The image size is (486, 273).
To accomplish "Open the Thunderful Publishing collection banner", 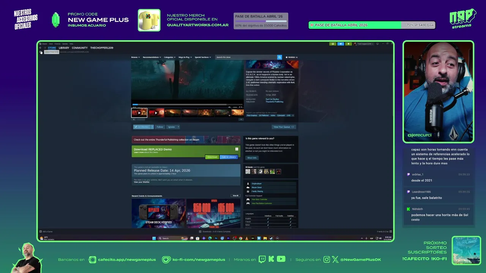I will pyautogui.click(x=186, y=140).
